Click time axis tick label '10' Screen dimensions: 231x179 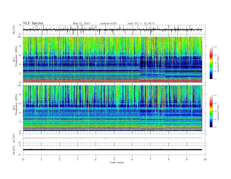205,159
